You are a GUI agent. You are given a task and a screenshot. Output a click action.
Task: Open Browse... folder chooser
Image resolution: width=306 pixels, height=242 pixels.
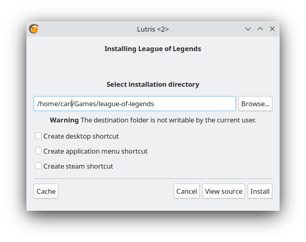pos(255,104)
